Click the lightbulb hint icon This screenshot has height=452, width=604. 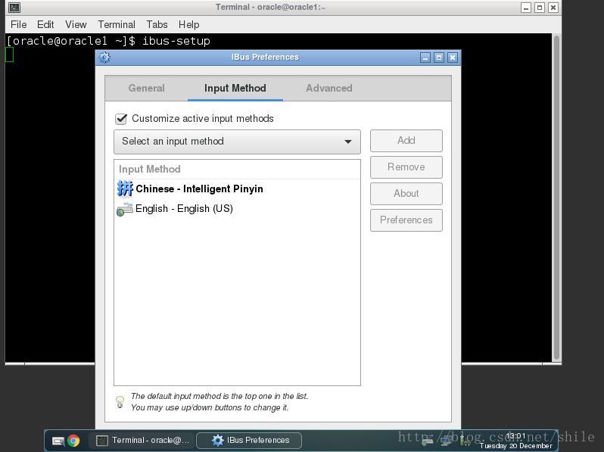point(120,402)
